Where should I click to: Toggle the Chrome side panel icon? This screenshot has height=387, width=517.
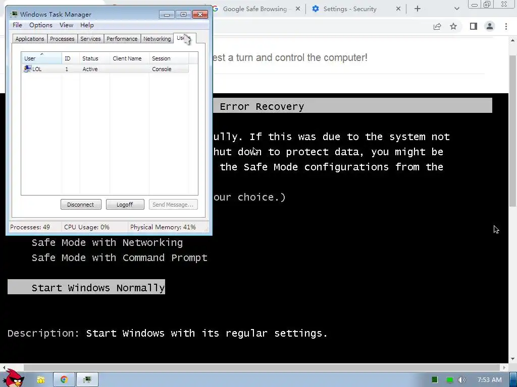[x=474, y=26]
